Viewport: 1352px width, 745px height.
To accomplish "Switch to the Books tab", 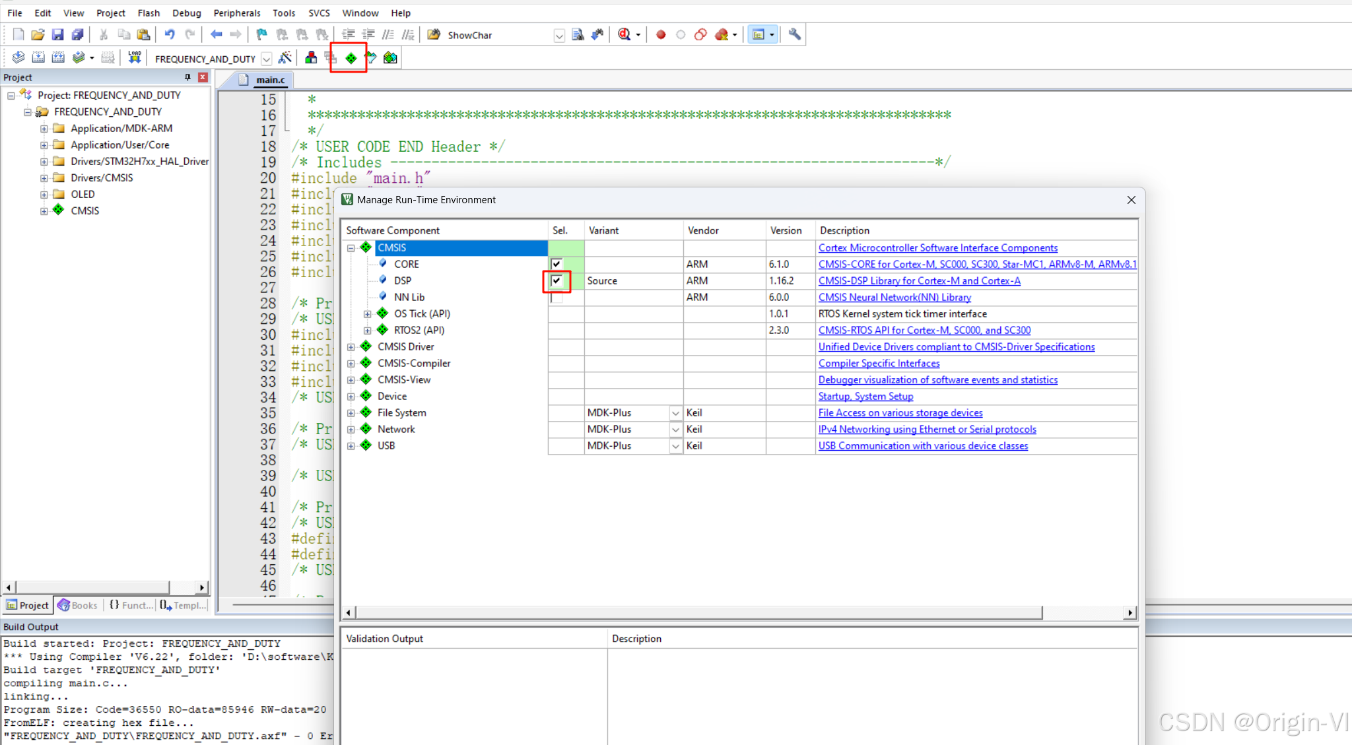I will point(78,605).
